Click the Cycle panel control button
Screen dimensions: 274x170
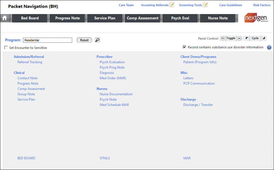[x=255, y=38]
